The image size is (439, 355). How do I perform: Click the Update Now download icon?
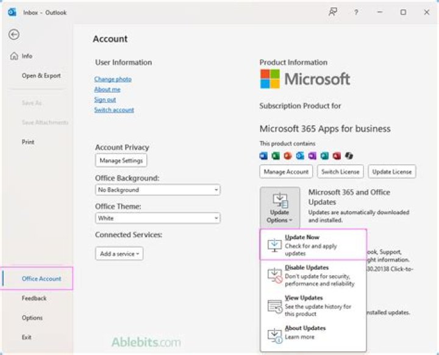coord(274,245)
